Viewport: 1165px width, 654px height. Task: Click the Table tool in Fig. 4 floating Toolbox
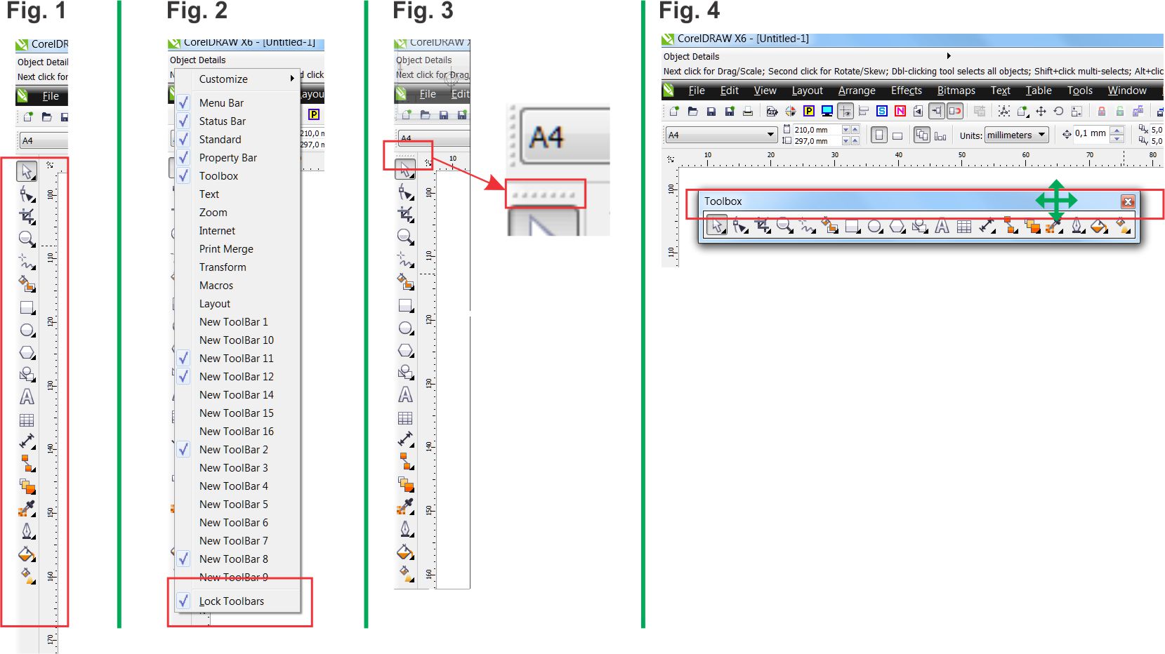click(x=964, y=226)
